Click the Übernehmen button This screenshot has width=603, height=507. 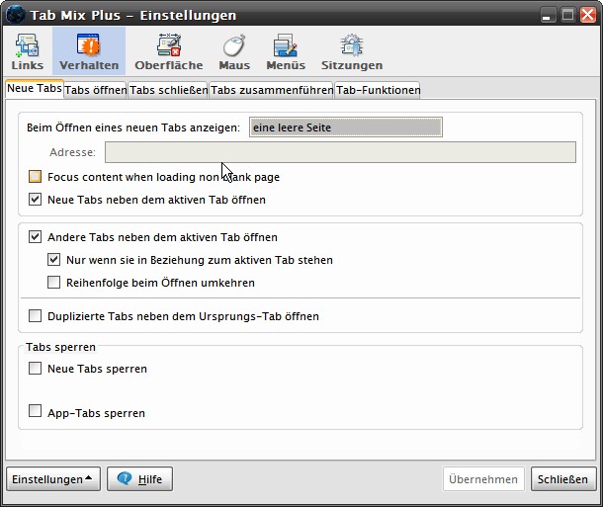pyautogui.click(x=483, y=479)
